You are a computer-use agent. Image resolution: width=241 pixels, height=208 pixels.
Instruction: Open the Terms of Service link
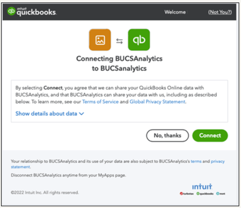pyautogui.click(x=100, y=102)
